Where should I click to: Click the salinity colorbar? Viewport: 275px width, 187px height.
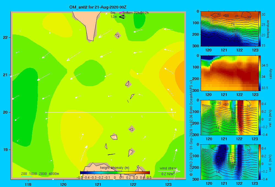(260, 73)
